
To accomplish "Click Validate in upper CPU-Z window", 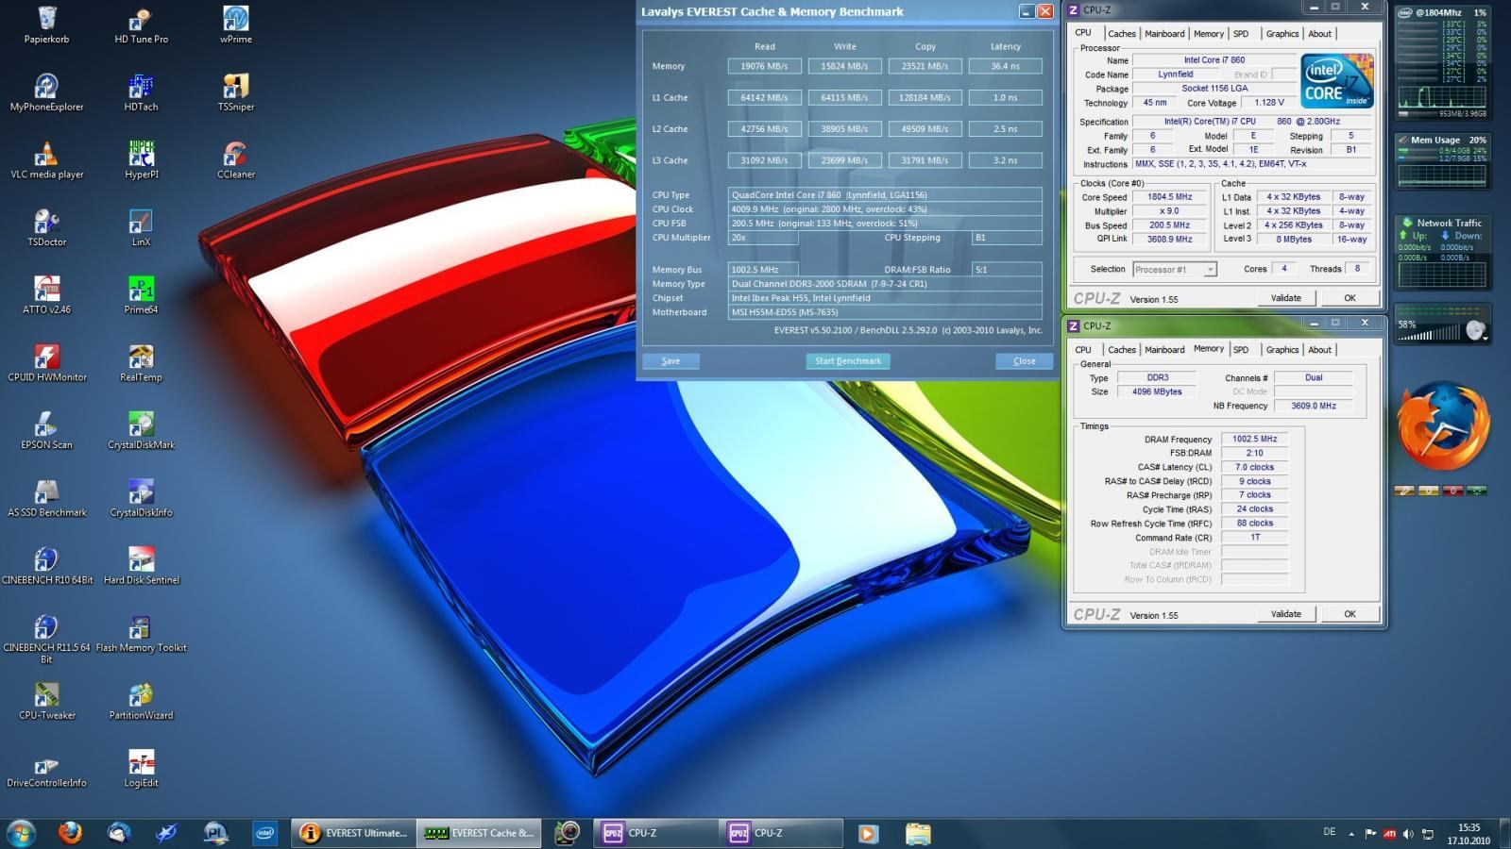I will point(1285,298).
